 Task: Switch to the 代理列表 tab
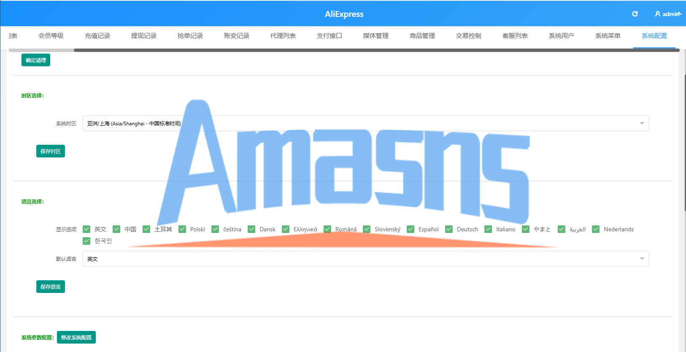click(283, 36)
